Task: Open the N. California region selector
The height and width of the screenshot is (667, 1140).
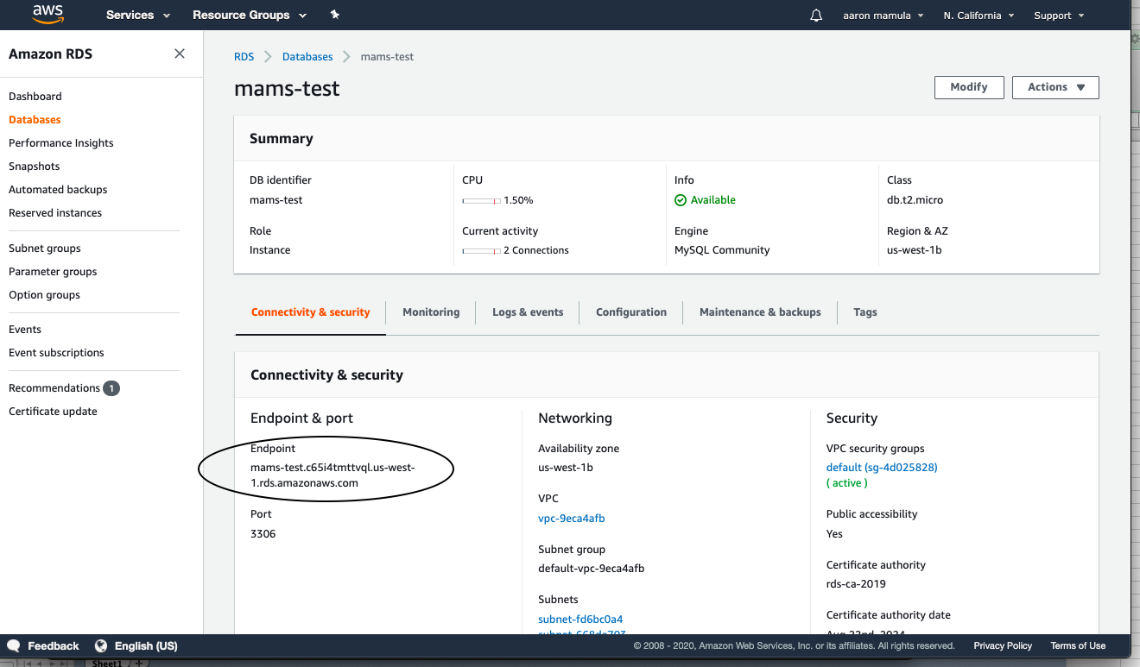Action: 978,16
